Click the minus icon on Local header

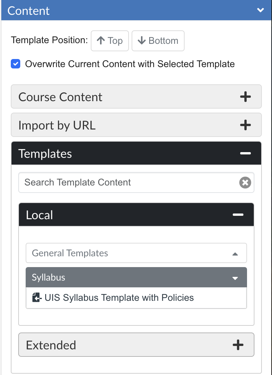(238, 215)
